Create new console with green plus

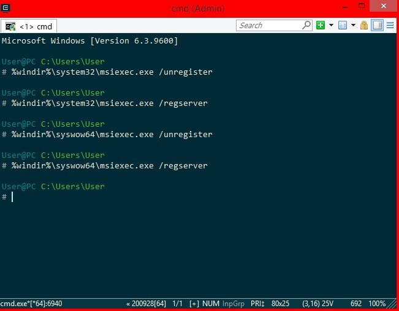pyautogui.click(x=321, y=25)
